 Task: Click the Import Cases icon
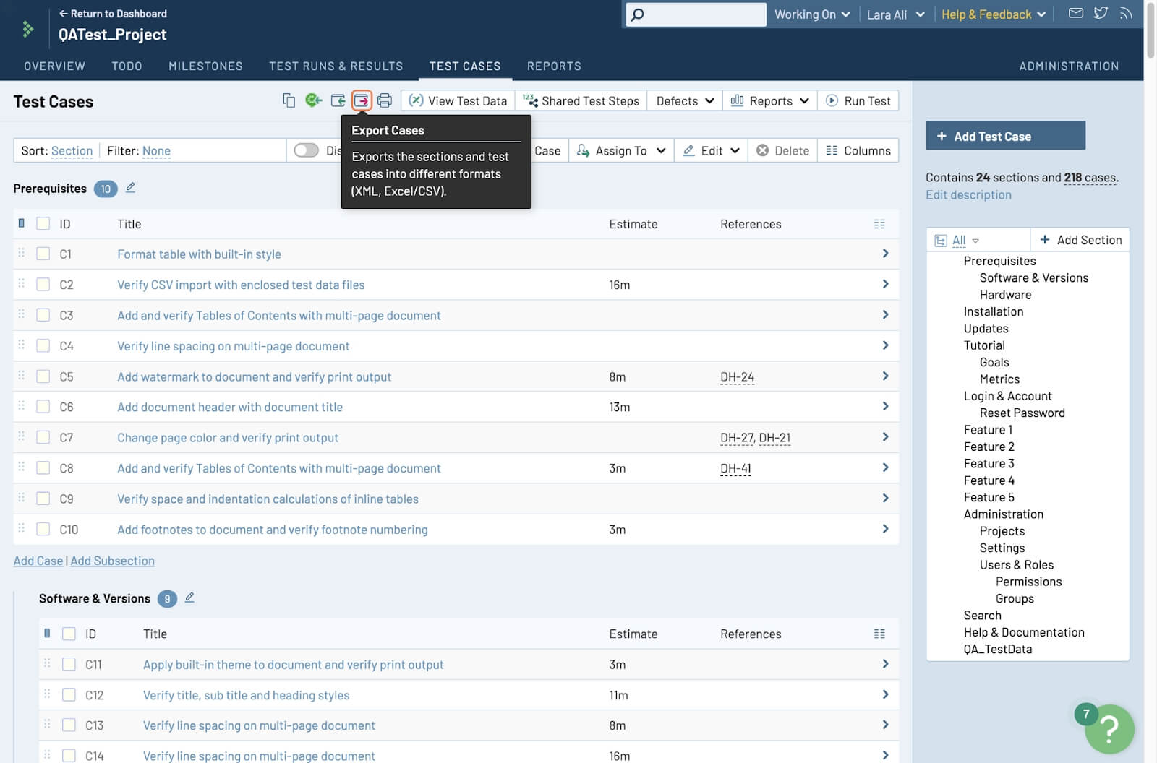point(338,100)
